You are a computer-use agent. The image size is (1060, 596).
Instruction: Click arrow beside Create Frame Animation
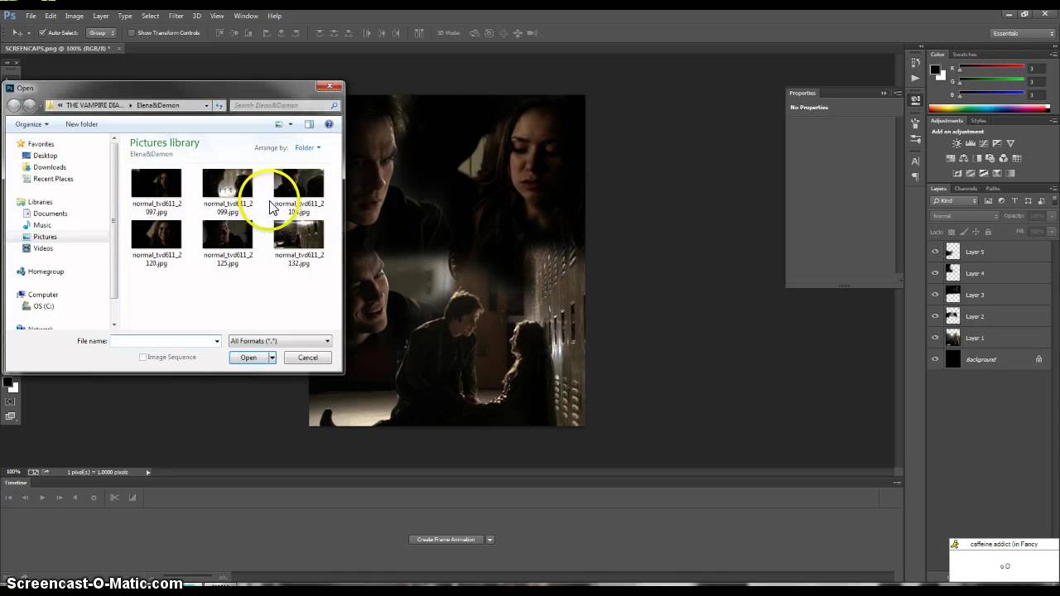(x=489, y=540)
